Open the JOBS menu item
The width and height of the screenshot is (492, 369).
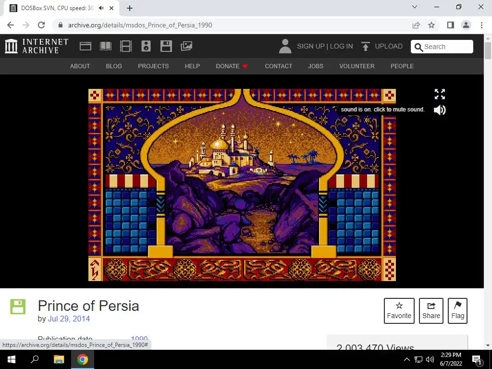tap(316, 66)
